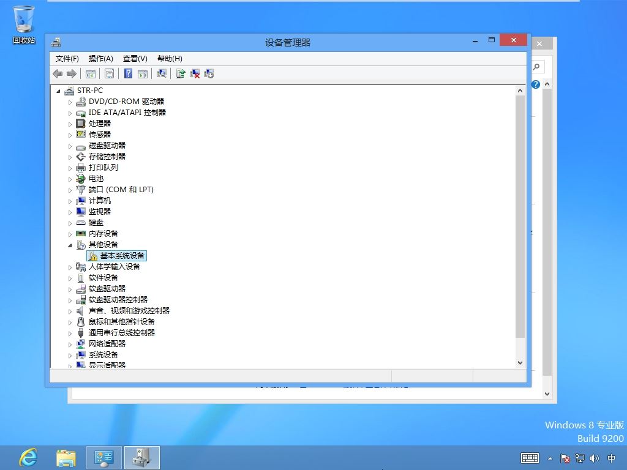Select the 软件设备 tree entry label

pos(103,278)
